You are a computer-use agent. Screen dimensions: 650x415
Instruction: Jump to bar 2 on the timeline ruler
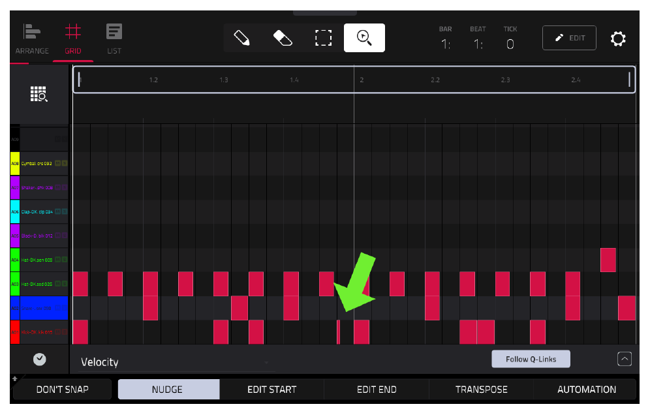click(362, 80)
